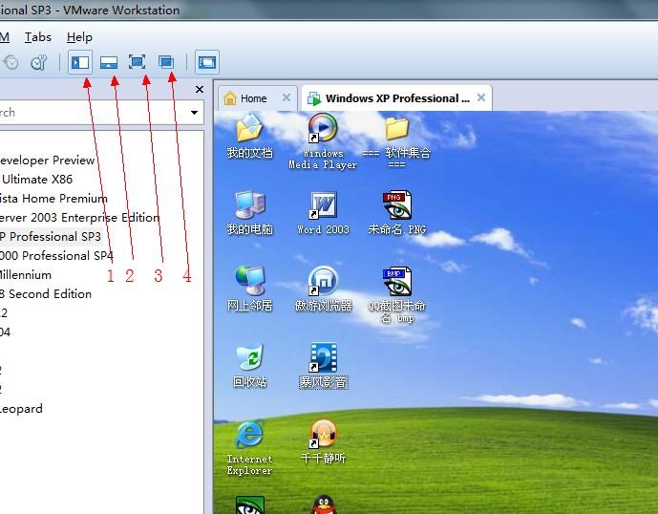
Task: Open the Tabs menu
Action: pyautogui.click(x=38, y=37)
